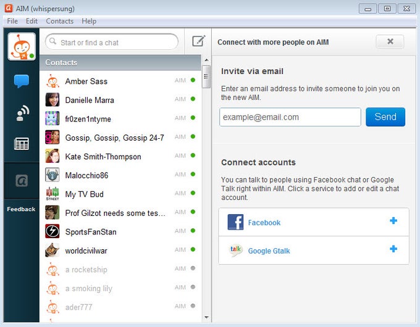Click Malocchio86 avatar image
Viewport: 420px width, 327px height.
click(52, 175)
